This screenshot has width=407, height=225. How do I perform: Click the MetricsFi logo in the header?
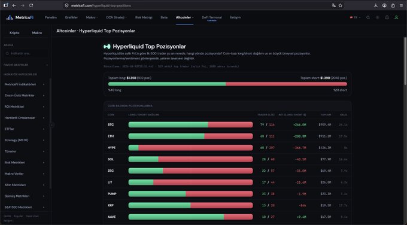(20, 17)
